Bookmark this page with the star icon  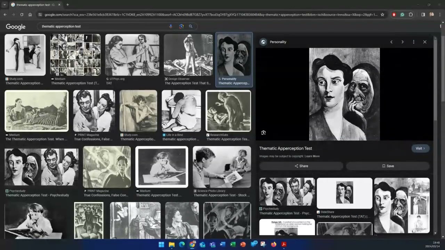(382, 15)
